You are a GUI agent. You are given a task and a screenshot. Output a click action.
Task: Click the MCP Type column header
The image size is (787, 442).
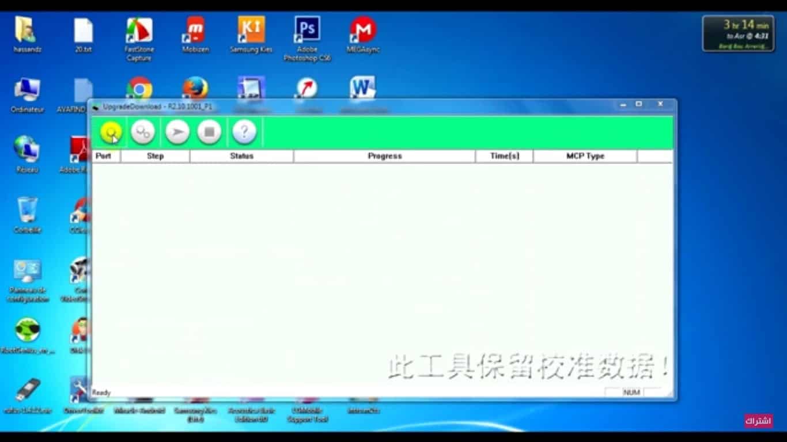coord(585,156)
